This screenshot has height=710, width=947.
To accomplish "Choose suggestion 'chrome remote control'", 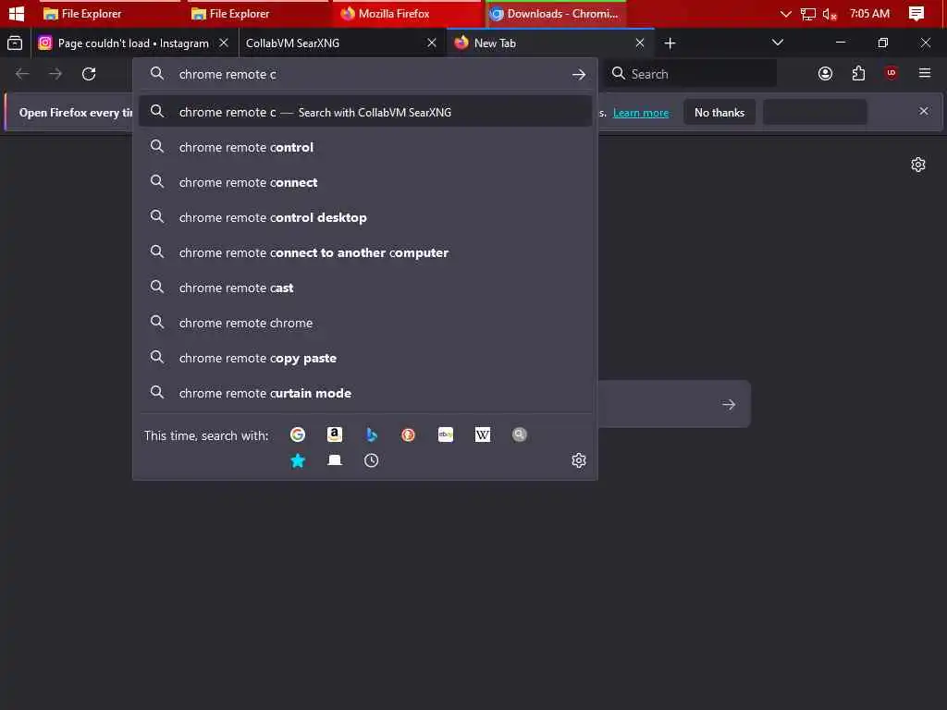I will point(364,147).
